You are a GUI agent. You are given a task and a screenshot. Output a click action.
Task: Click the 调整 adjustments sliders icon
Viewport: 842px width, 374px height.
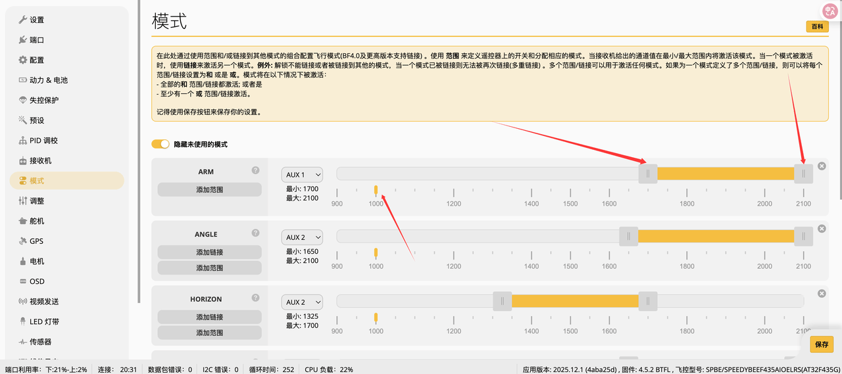(x=23, y=200)
